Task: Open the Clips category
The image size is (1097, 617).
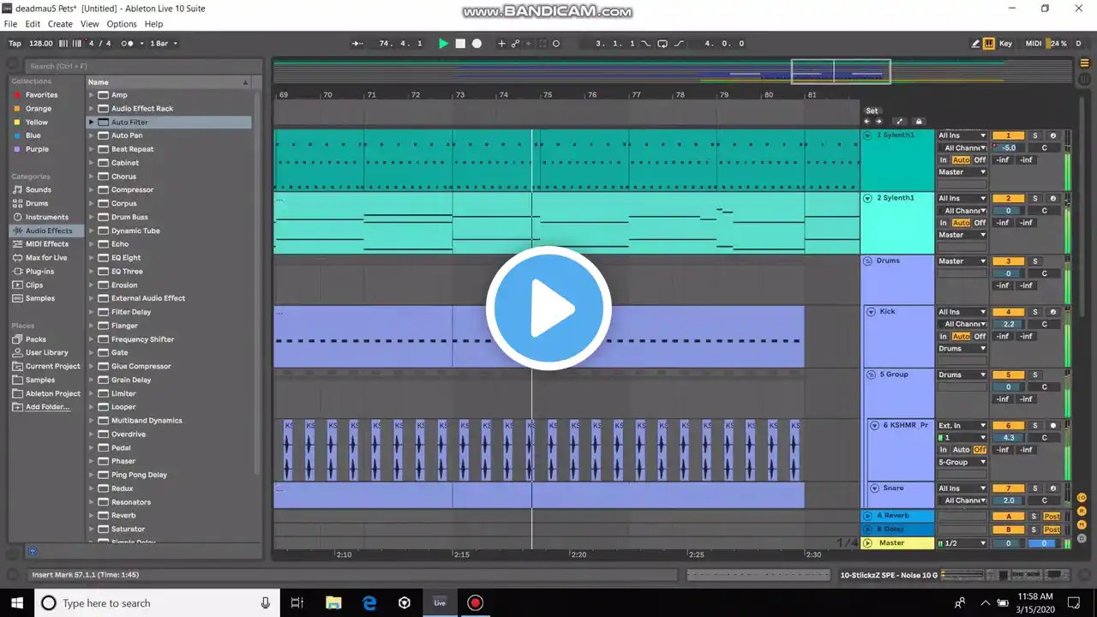Action: [x=34, y=285]
